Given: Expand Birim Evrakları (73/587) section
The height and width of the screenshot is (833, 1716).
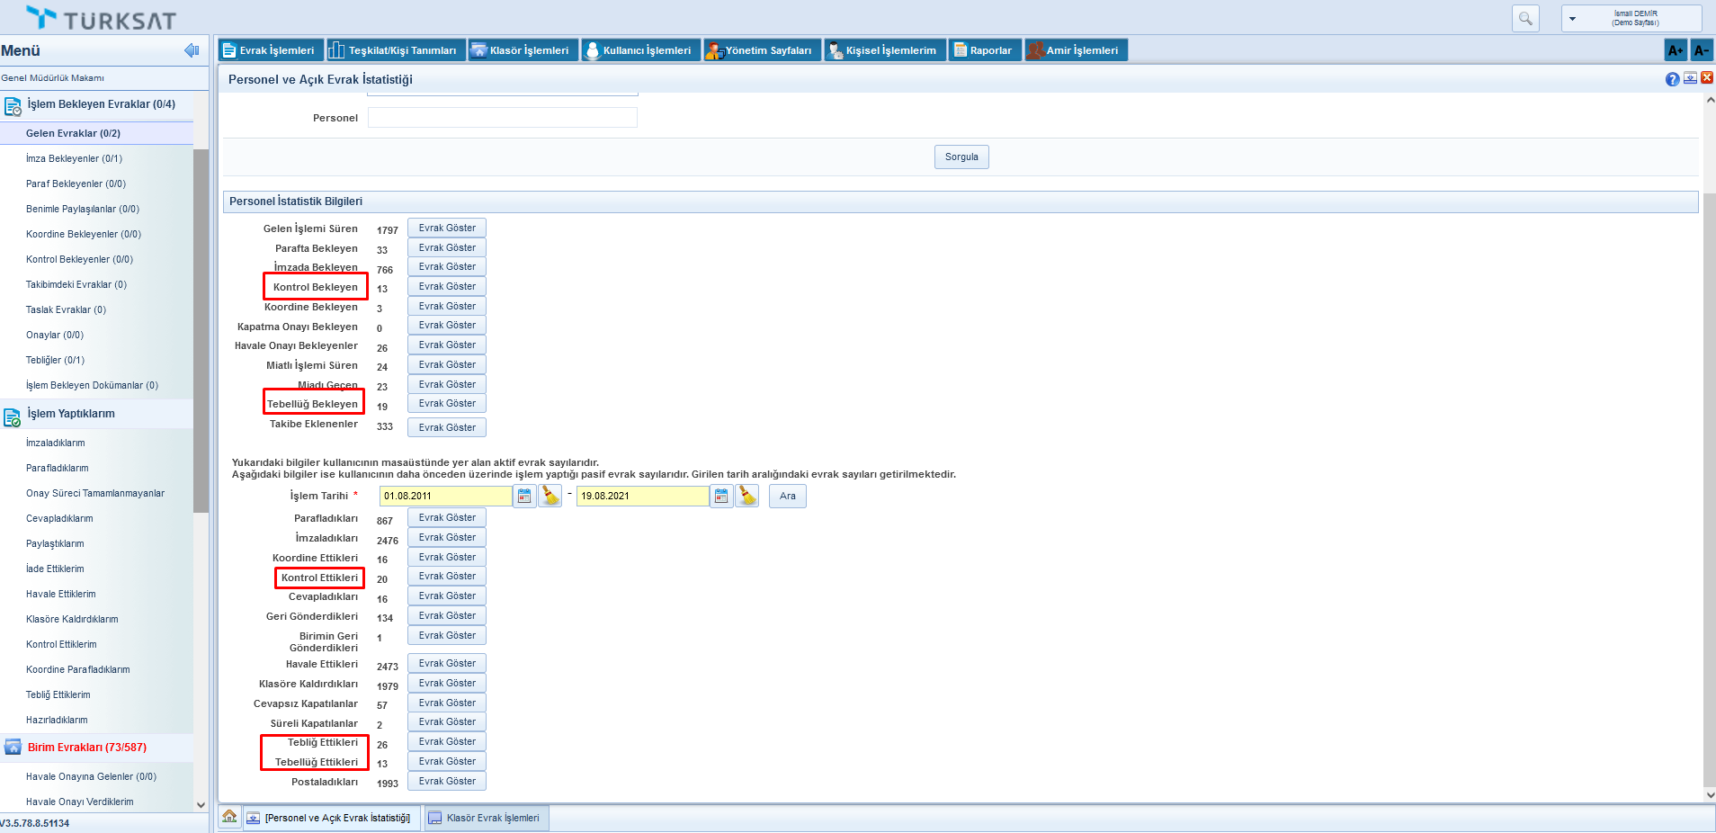Looking at the screenshot, I should [x=86, y=748].
